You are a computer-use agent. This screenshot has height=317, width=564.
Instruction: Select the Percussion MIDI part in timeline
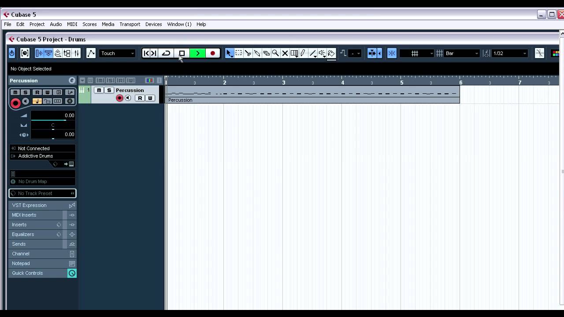click(x=313, y=94)
